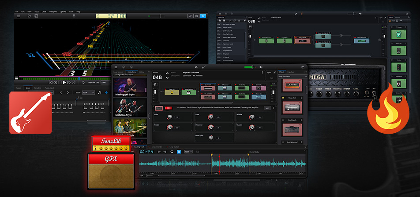
Task: Select the Noise Reducer block in front window
Action: tap(188, 92)
